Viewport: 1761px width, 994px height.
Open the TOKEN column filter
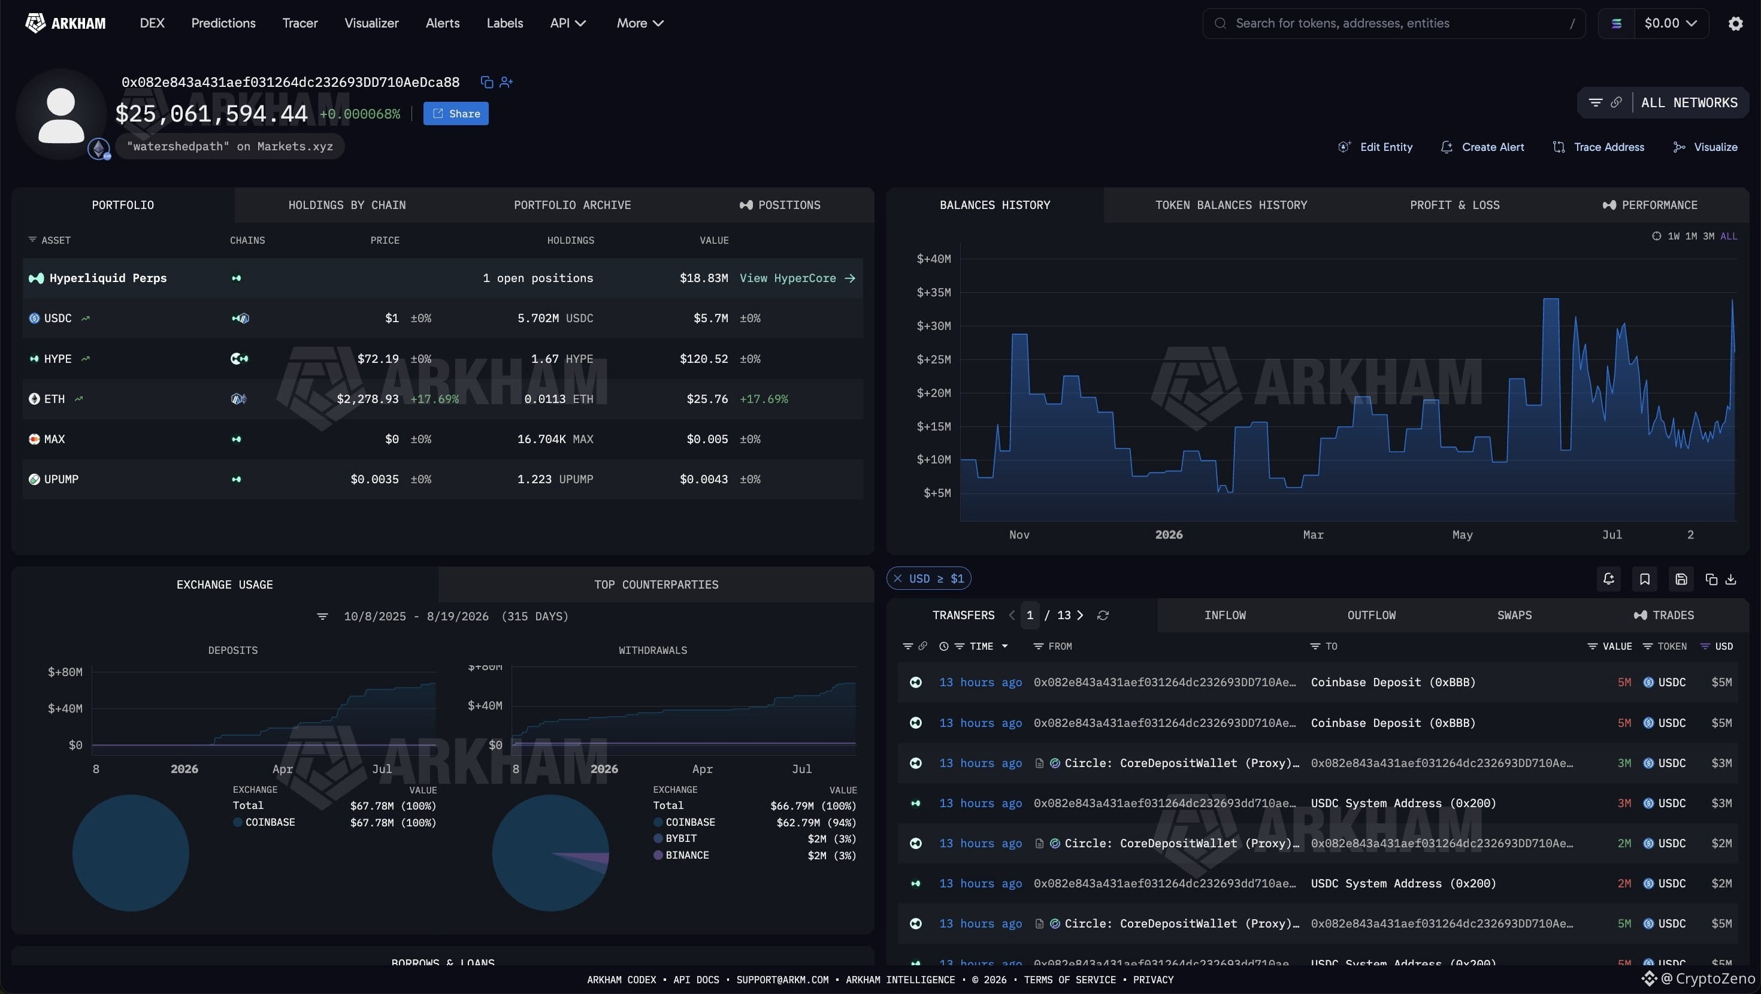point(1648,646)
